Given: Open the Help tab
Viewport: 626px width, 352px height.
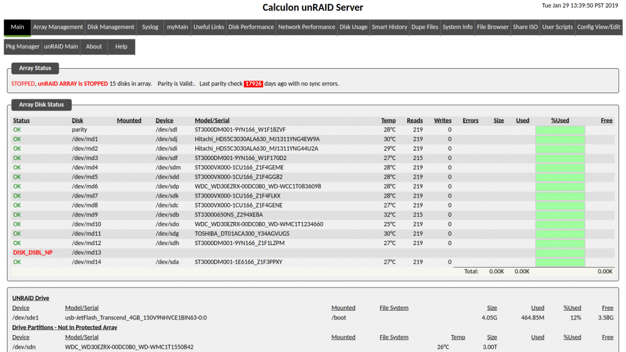Looking at the screenshot, I should [121, 47].
